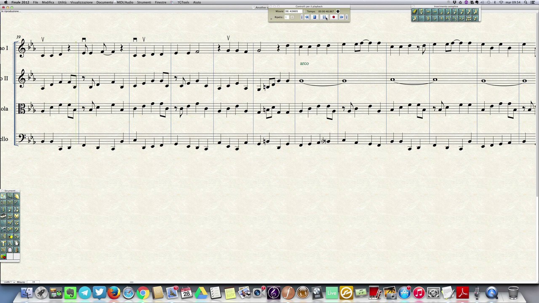This screenshot has height=303, width=539.
Task: Toggle the tempo clock icon
Action: (338, 11)
